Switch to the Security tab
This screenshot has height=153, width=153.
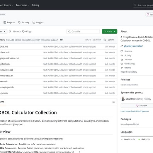[24, 22]
